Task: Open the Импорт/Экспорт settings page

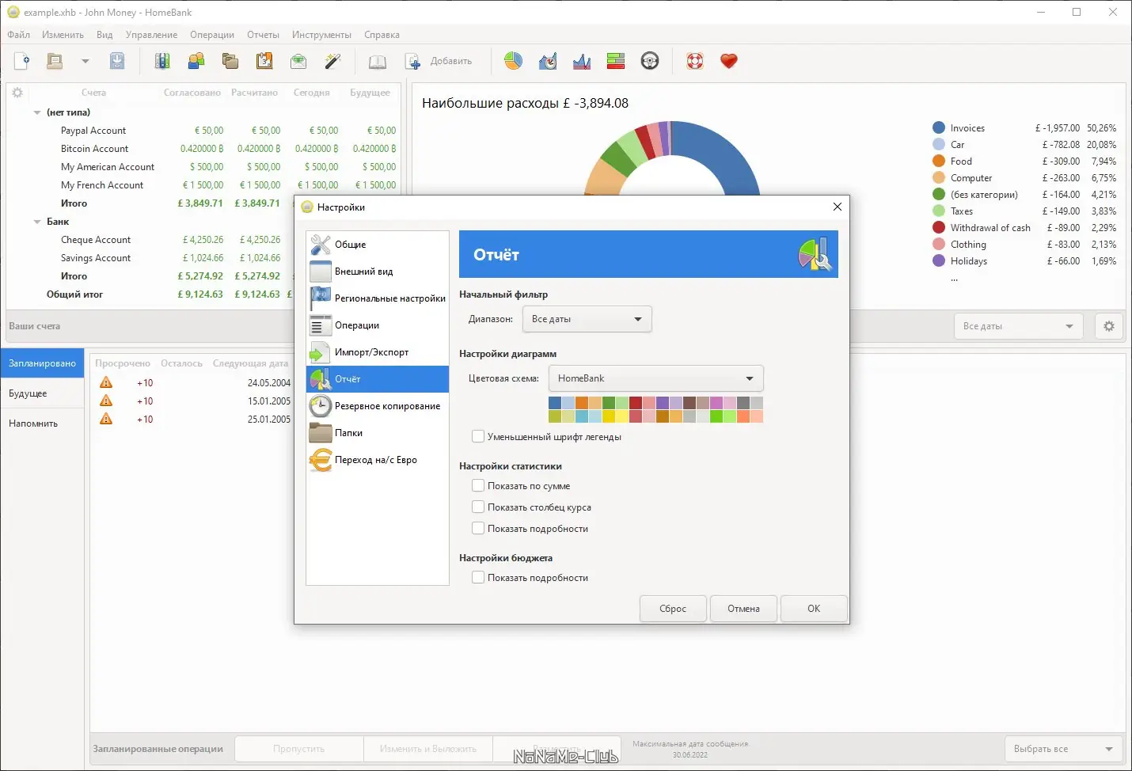Action: pyautogui.click(x=378, y=352)
